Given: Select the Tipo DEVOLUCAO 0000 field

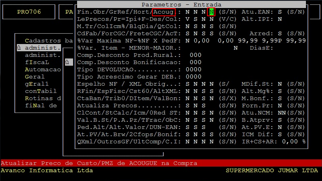Looking at the screenshot, I should coord(194,69).
